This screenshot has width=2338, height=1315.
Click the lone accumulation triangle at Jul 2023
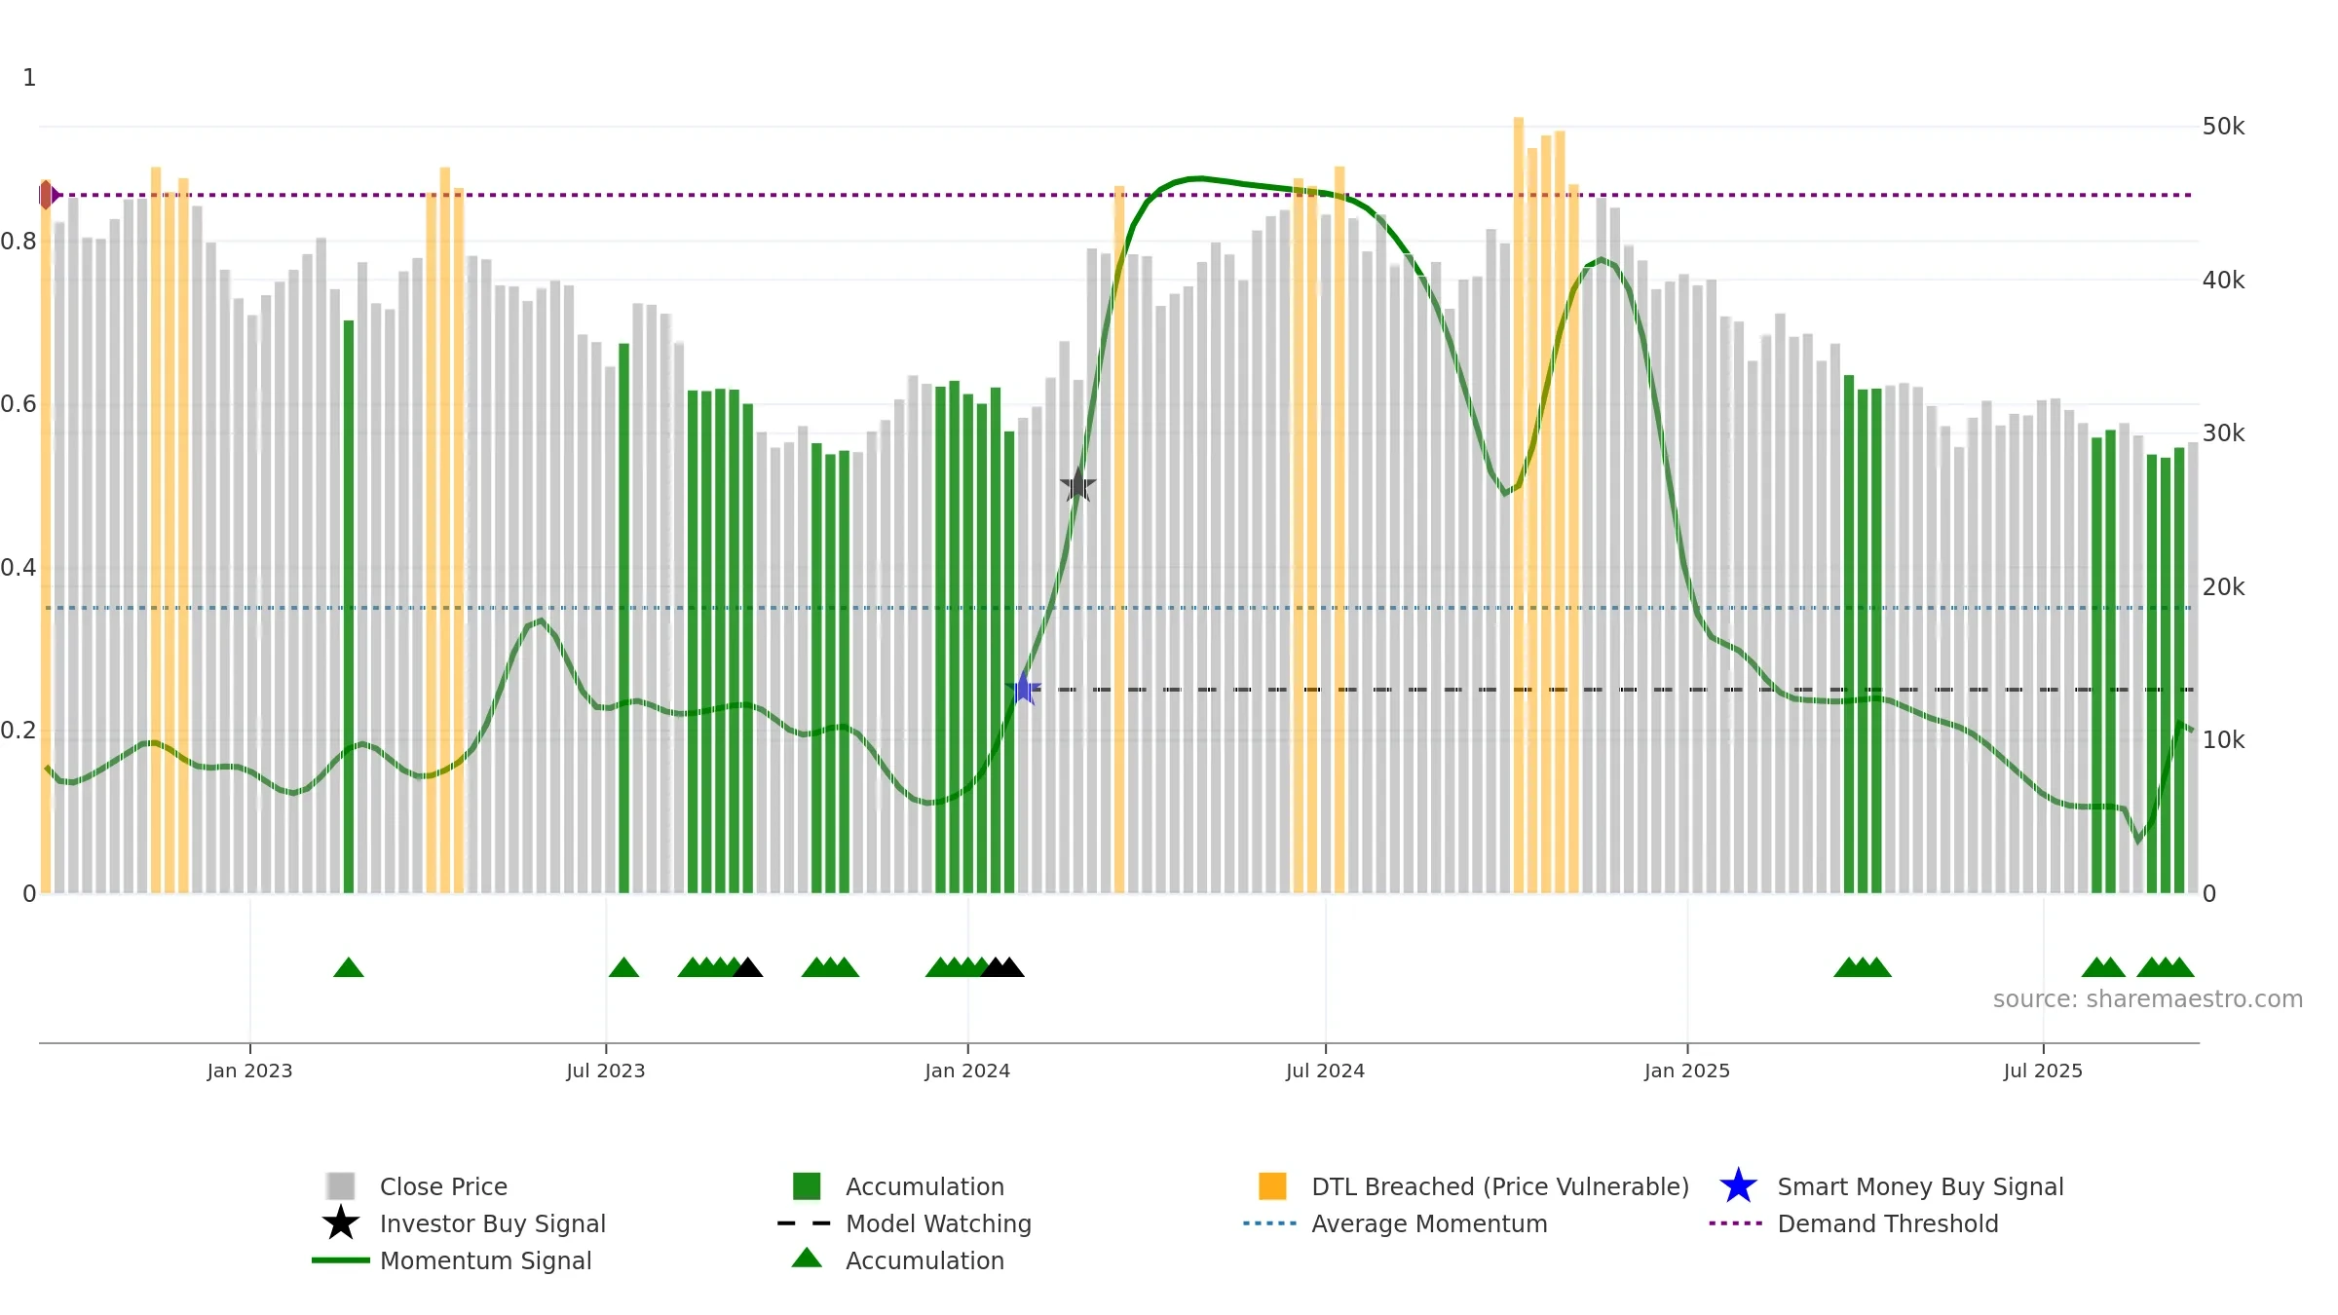point(623,967)
